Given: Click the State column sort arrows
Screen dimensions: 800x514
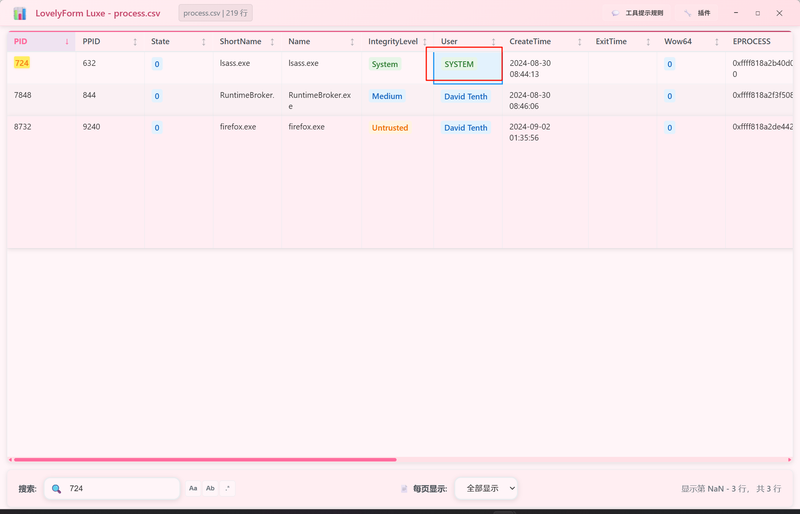Looking at the screenshot, I should coord(203,42).
